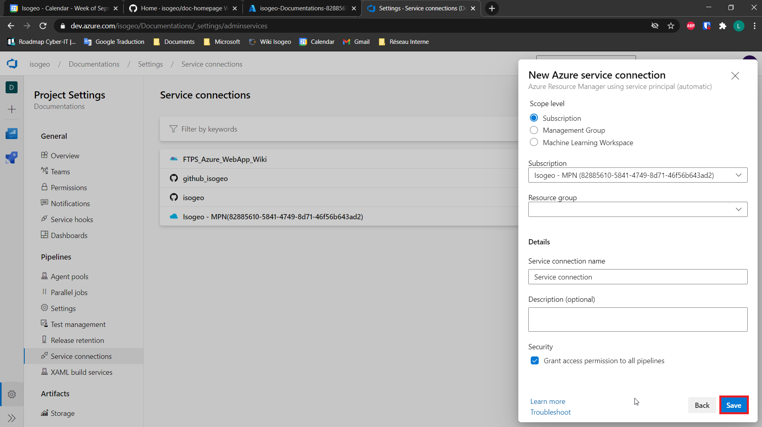Open Release retention under Pipelines
This screenshot has width=762, height=427.
pyautogui.click(x=77, y=340)
